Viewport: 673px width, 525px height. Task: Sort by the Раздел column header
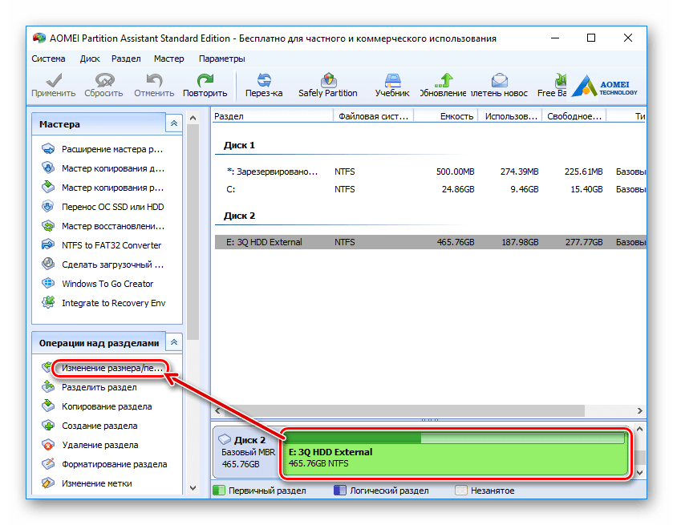272,116
